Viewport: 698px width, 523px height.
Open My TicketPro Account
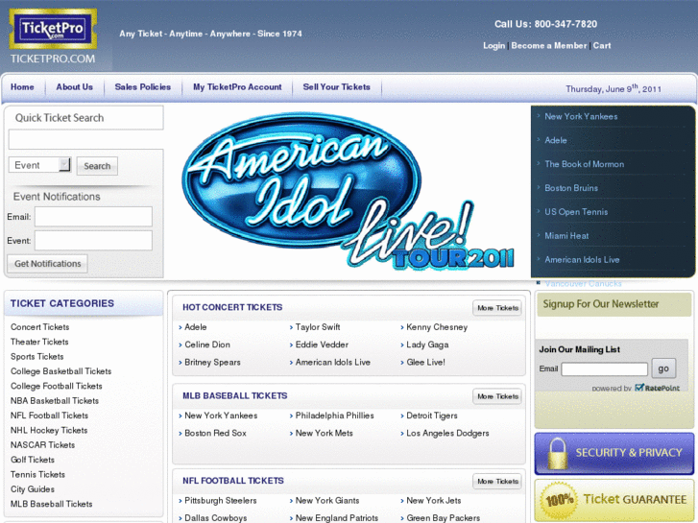click(x=237, y=87)
